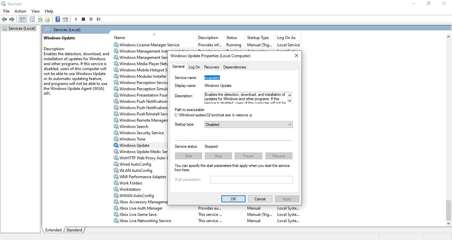Click the gear icon beside Windows Time service
Image resolution: width=452 pixels, height=240 pixels.
[x=116, y=139]
